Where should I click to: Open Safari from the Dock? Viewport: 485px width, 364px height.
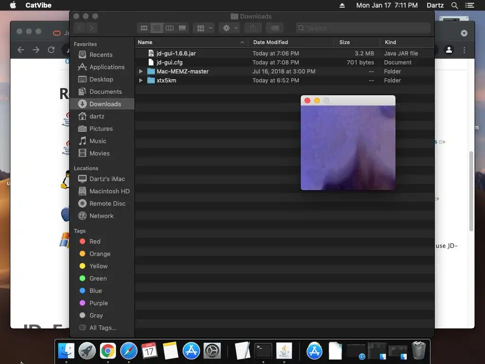tap(129, 351)
